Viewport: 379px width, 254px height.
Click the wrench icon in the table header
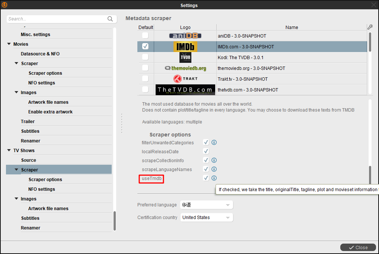click(x=370, y=27)
